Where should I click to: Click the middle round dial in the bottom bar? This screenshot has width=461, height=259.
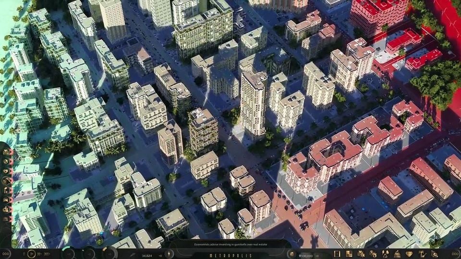click(88, 254)
